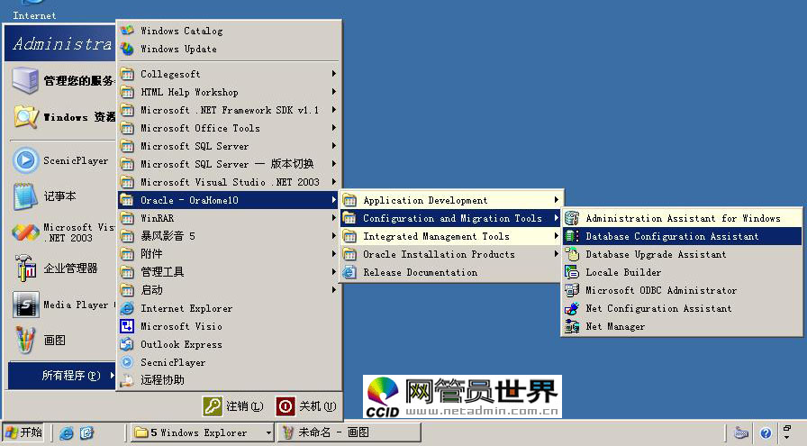
Task: Select Oracle - OraHome10 menu entry
Action: [x=230, y=200]
